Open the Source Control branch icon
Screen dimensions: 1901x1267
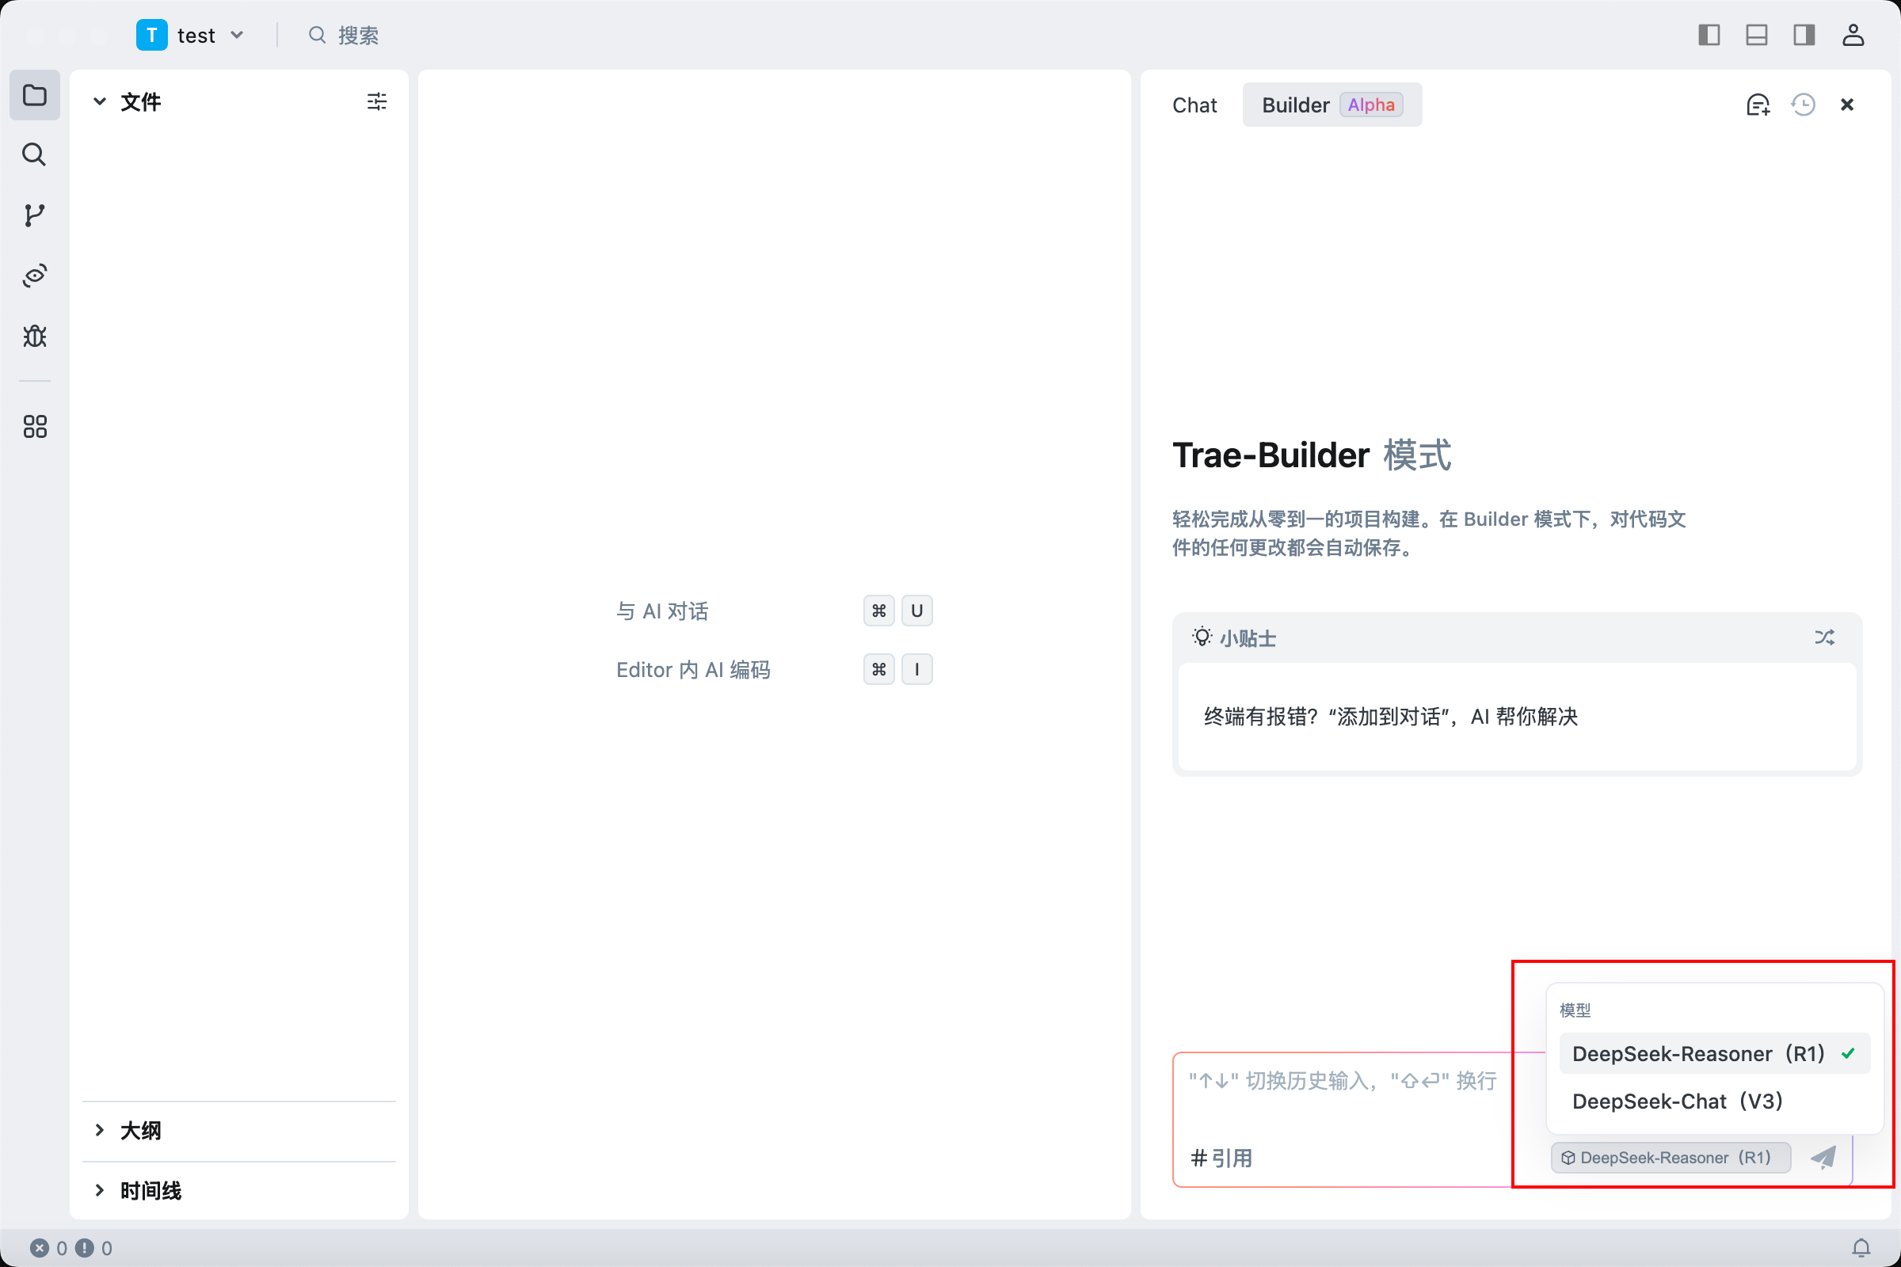34,215
